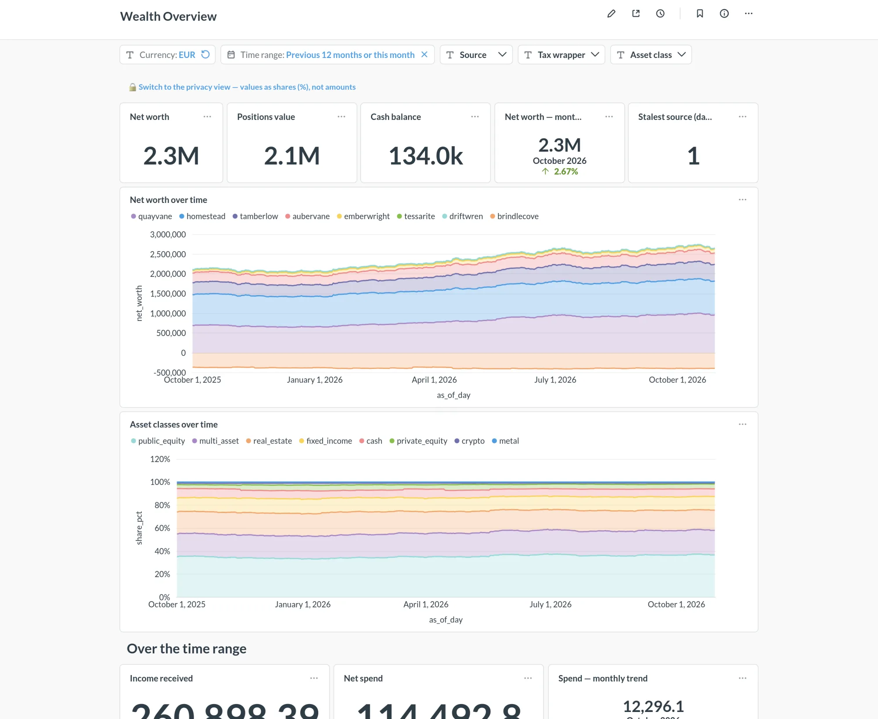Open the Net worth card ellipsis menu

click(207, 117)
